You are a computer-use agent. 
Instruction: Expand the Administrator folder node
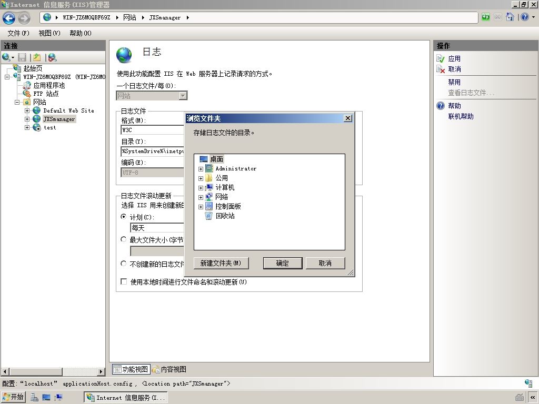point(201,169)
